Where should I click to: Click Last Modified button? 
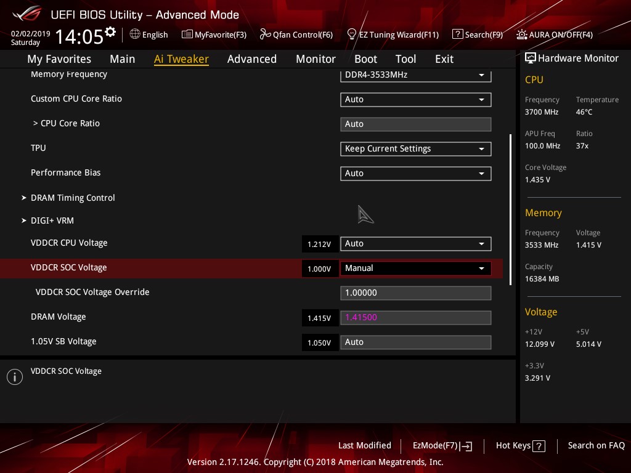[x=365, y=445]
